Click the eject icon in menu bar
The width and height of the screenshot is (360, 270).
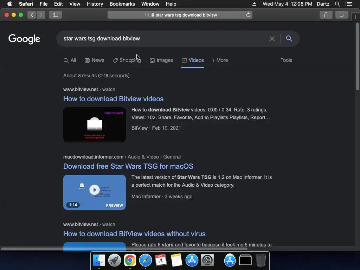click(254, 4)
